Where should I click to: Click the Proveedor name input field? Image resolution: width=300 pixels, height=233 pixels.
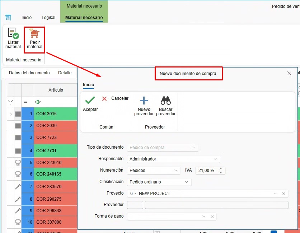[x=217, y=205]
